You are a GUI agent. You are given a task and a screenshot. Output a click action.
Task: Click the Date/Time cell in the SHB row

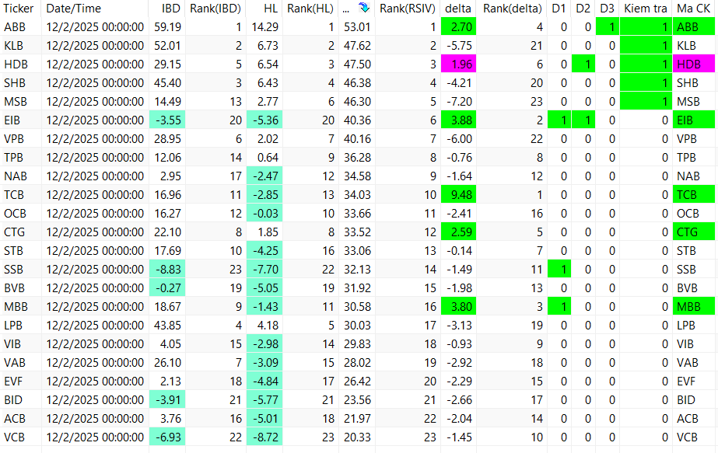coord(95,83)
